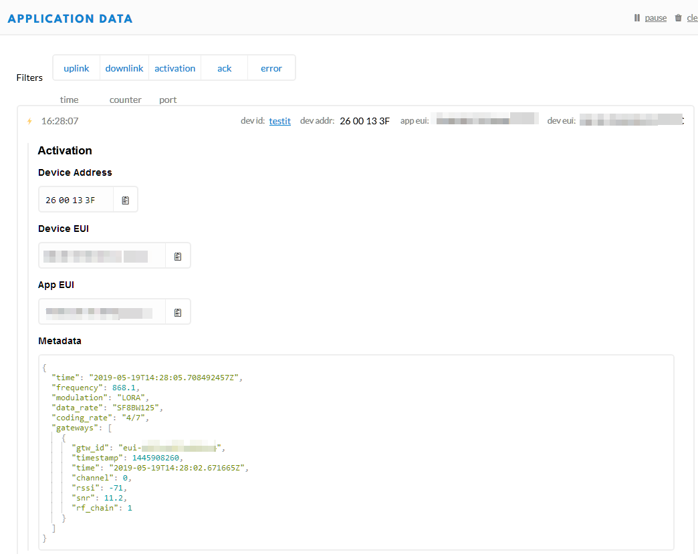698x554 pixels.
Task: Click the pause text link
Action: coord(655,18)
